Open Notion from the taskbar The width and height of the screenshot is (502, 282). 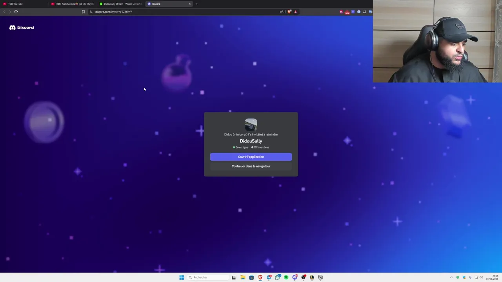(320, 277)
